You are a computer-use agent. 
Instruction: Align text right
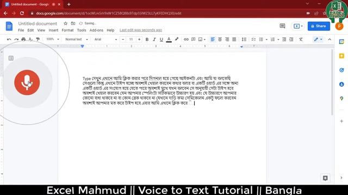pyautogui.click(x=227, y=40)
